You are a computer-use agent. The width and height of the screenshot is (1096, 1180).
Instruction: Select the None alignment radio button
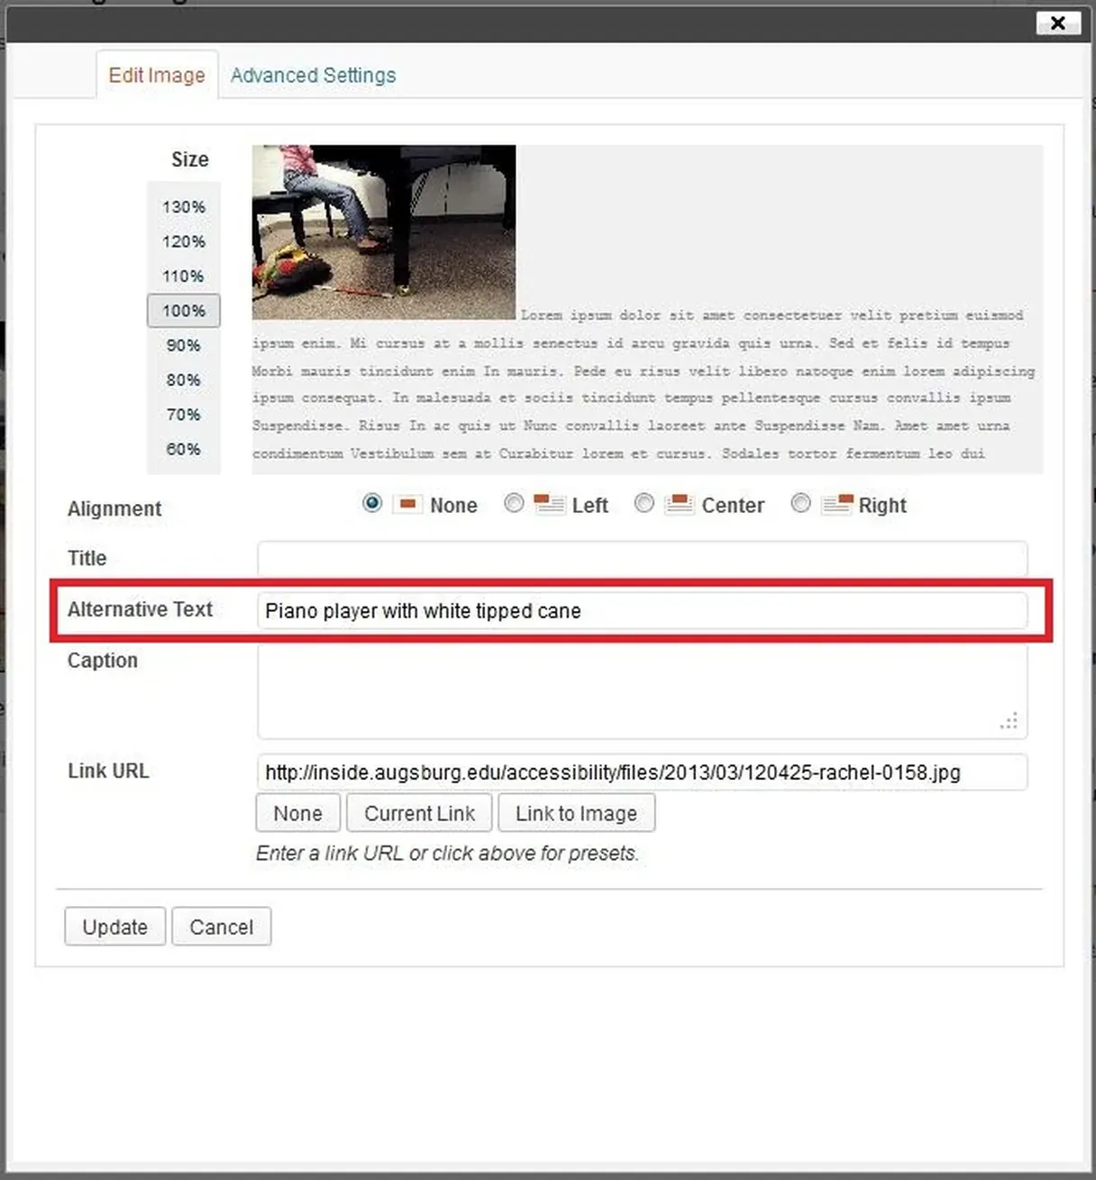point(371,504)
